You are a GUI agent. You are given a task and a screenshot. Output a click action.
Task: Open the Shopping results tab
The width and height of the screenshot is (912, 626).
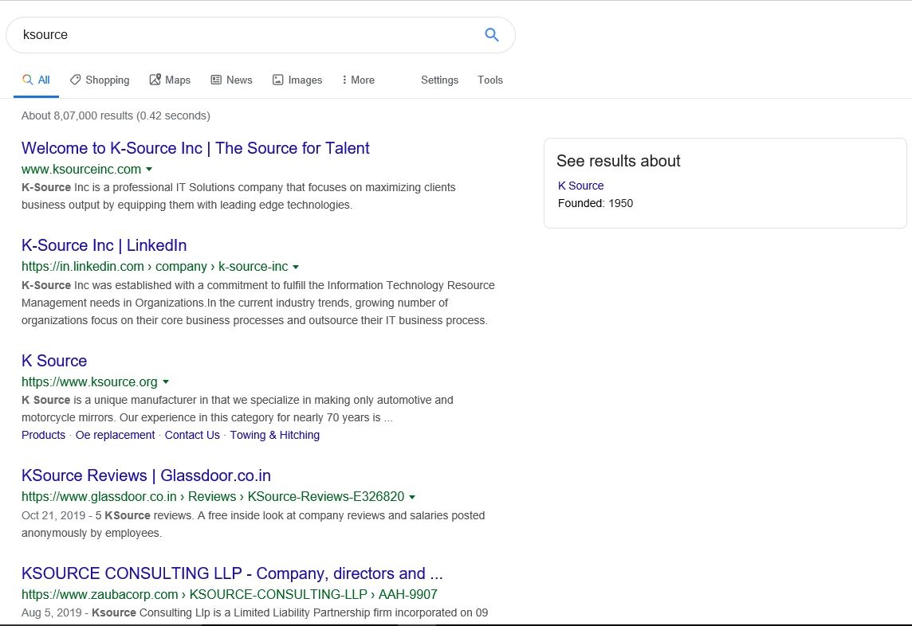[100, 80]
